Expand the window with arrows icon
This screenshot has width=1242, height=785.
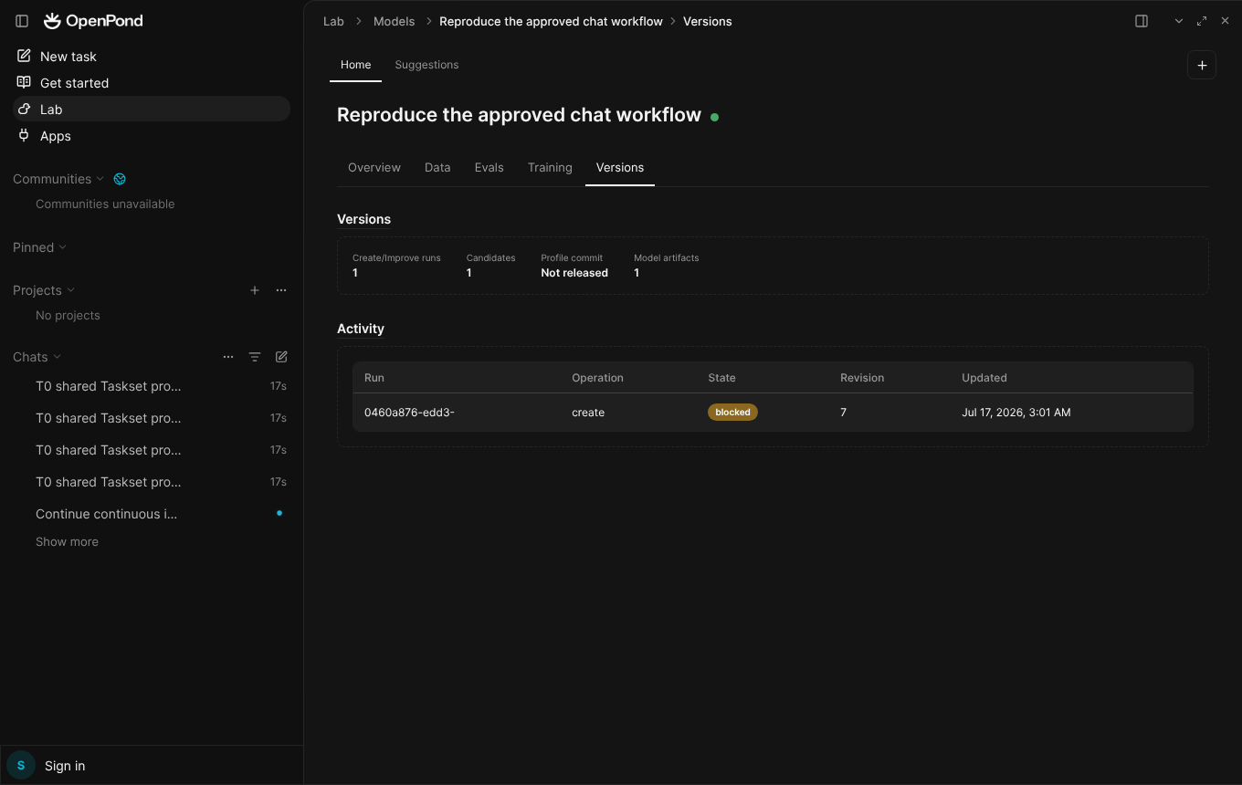1202,21
